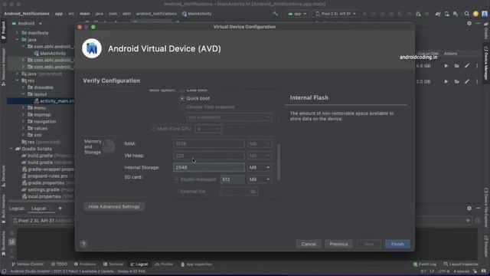490x276 pixels.
Task: Select External file SD card option
Action: [x=176, y=192]
